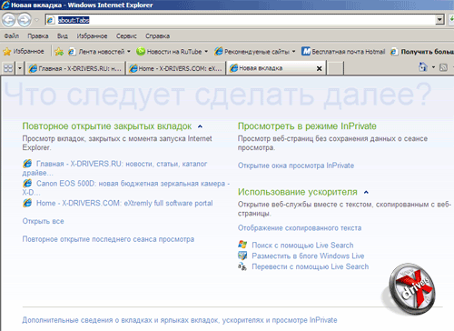Open recent pages dropdown next to Forward
The width and height of the screenshot is (454, 331).
click(x=36, y=20)
